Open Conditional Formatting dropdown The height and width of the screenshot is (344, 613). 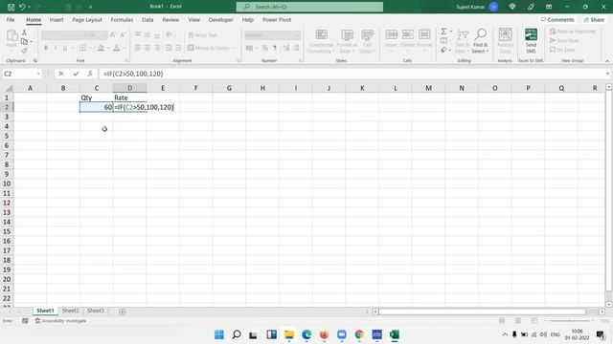(x=321, y=41)
